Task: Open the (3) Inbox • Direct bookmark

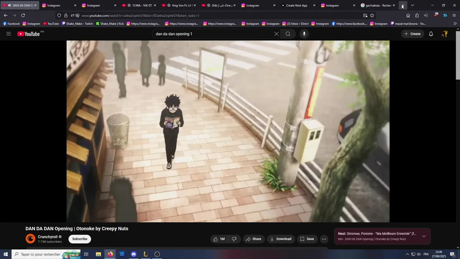Action: click(x=295, y=24)
